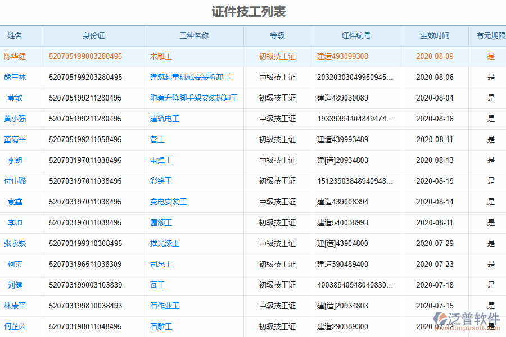Click the 证件编号 column header
Screen dimensions: 506x337
tap(355, 35)
